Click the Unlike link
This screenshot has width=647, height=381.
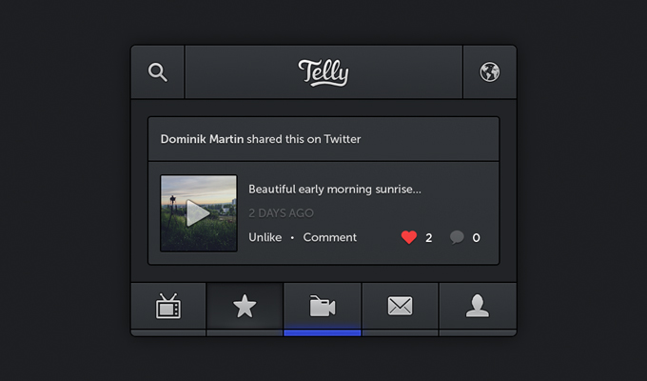[x=265, y=237]
